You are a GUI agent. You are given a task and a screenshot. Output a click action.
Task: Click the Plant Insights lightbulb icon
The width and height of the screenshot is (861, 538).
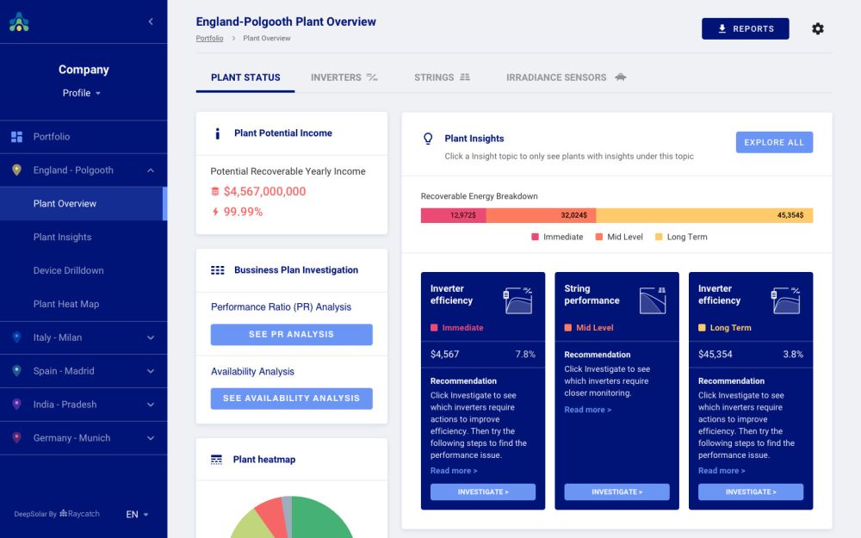[427, 139]
